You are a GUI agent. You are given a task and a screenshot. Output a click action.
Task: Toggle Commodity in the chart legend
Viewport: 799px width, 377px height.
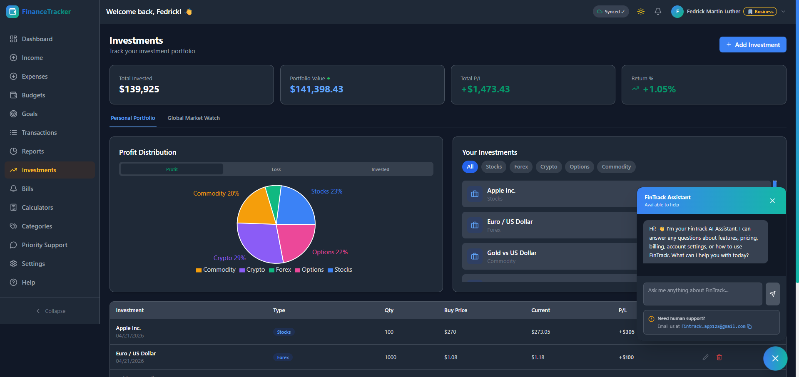pos(216,270)
